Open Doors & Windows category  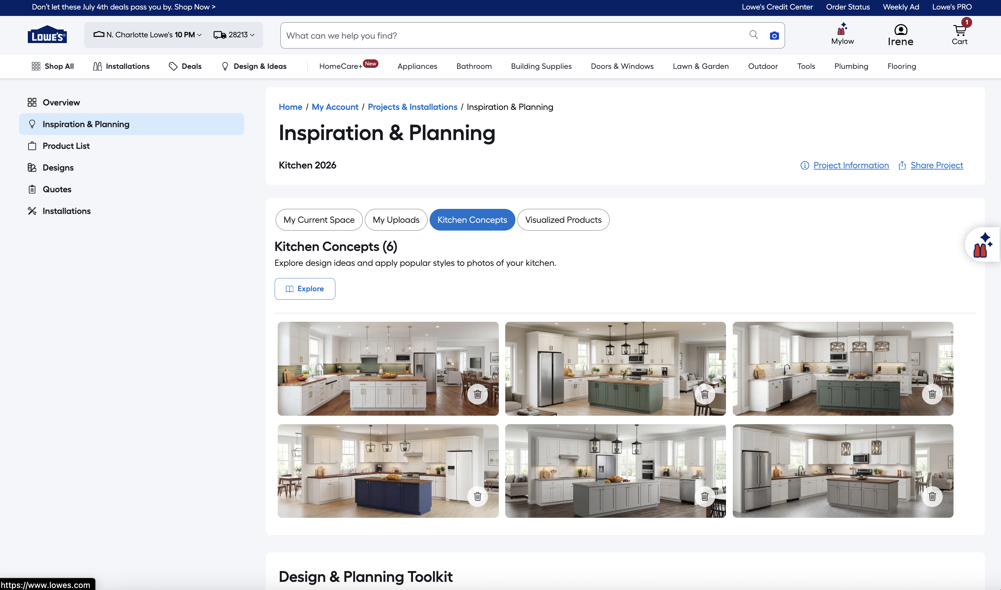tap(622, 66)
